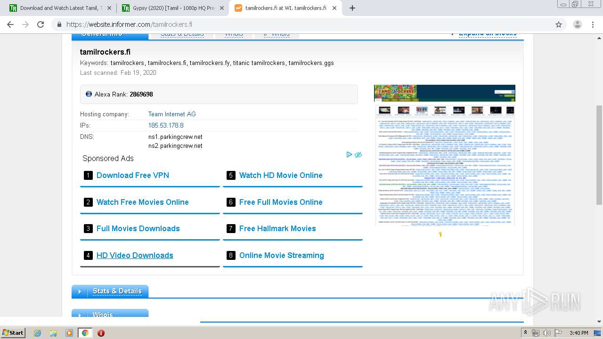Click the Free Full Movies Online ad
This screenshot has height=339, width=603.
pyautogui.click(x=281, y=202)
